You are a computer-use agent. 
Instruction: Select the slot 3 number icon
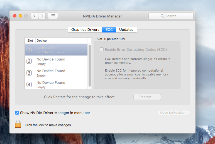click(x=29, y=73)
